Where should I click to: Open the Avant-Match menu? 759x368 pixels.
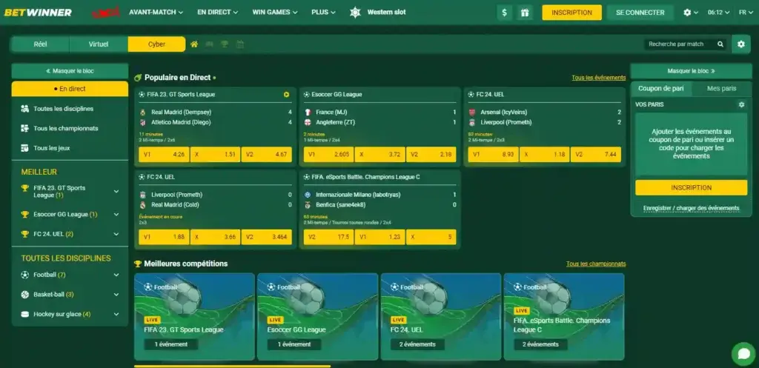click(156, 13)
